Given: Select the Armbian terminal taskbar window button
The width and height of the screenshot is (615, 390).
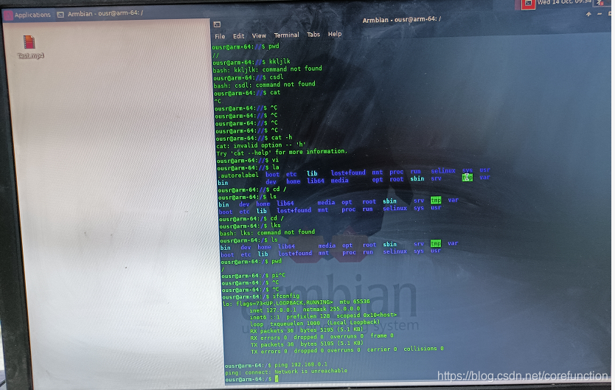Looking at the screenshot, I should [100, 14].
